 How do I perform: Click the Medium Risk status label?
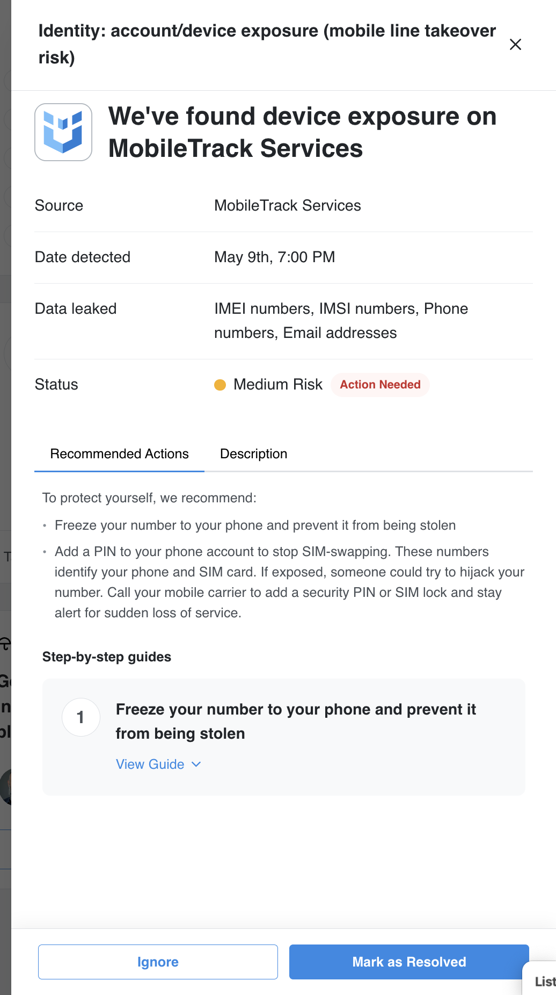pos(278,385)
